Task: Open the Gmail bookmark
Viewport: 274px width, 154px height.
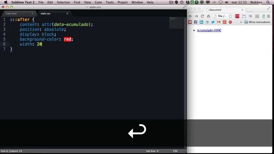Action: tap(219, 22)
